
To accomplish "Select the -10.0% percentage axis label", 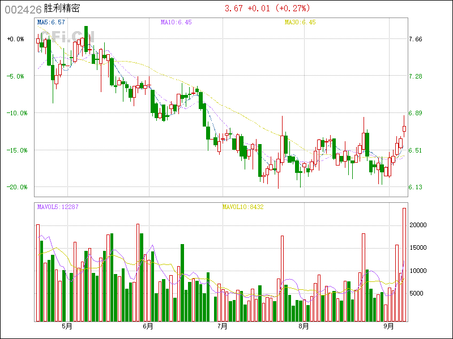I will coord(15,113).
